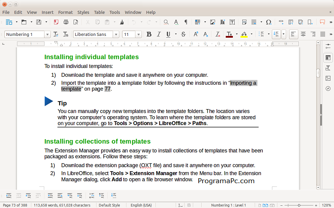The height and width of the screenshot is (208, 334).
Task: Open the font color dropdown arrow
Action: click(236, 34)
